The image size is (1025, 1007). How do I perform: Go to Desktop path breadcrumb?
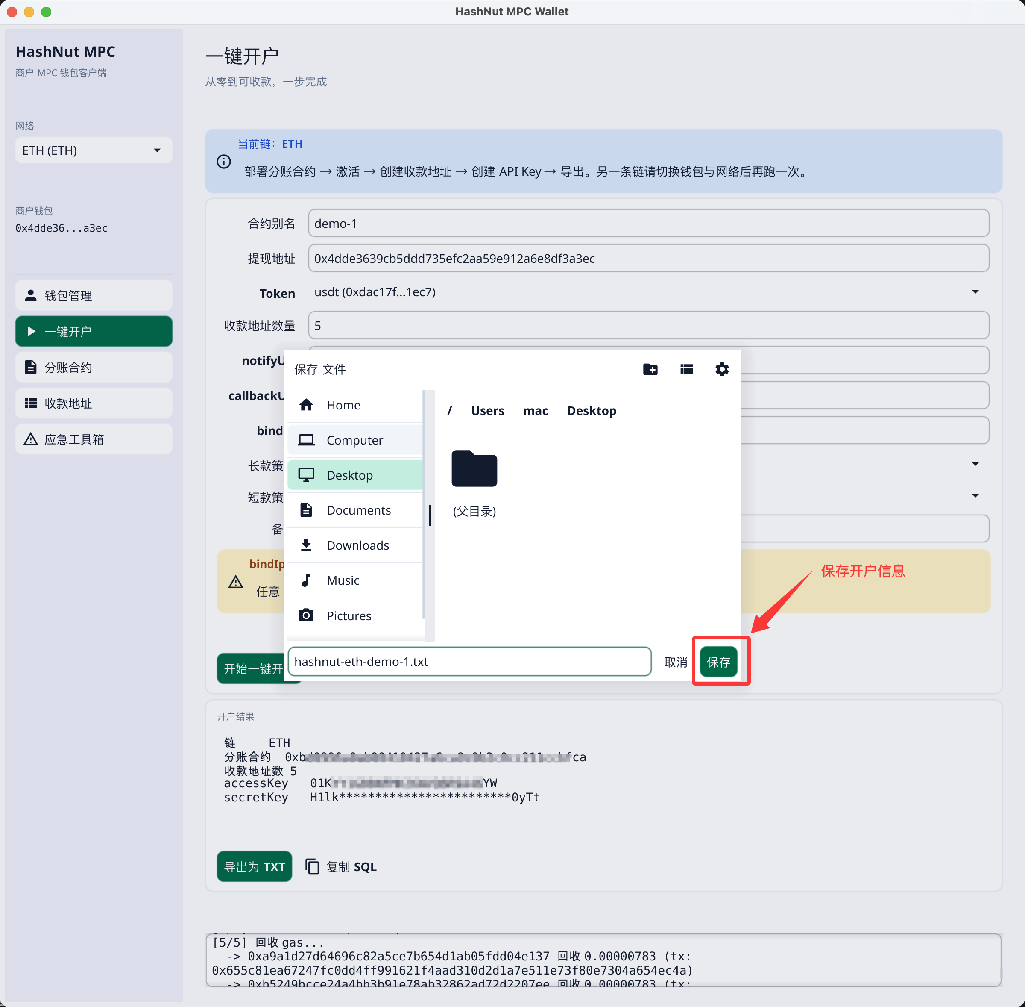(x=591, y=411)
